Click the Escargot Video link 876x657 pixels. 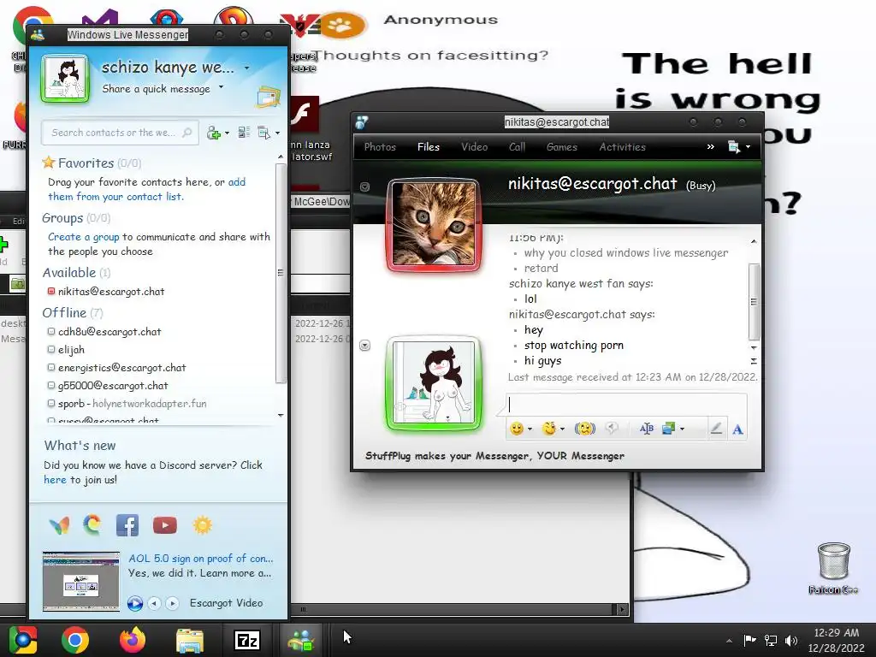click(226, 603)
